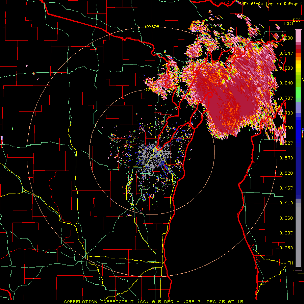This screenshot has height=304, width=304.
Task: Click the CORRELATION COEFFICIENT caption text
Action: point(101,302)
